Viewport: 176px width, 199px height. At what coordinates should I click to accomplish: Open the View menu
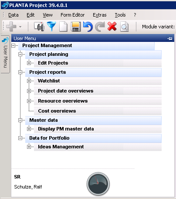[x=47, y=15]
